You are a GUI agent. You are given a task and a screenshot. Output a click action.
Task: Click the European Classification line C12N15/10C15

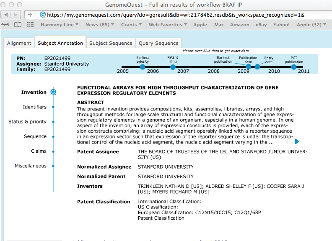coord(200,213)
